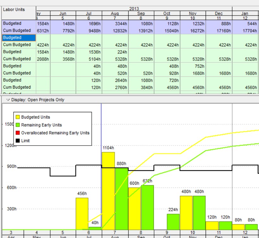Select the 1104h yellow bar in August

coord(108,191)
